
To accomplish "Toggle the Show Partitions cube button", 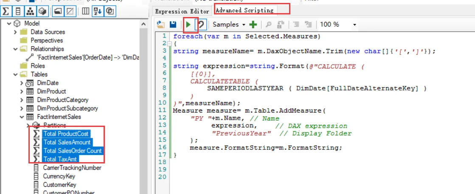I will tap(42, 11).
